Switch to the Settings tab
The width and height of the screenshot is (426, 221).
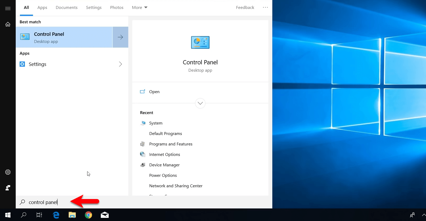pyautogui.click(x=94, y=8)
